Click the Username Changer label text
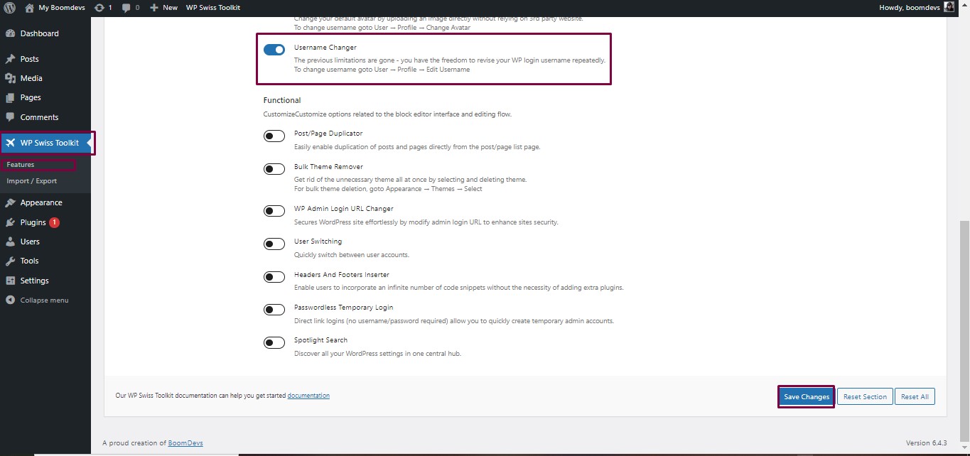Screen dimensions: 970x456 (325, 48)
